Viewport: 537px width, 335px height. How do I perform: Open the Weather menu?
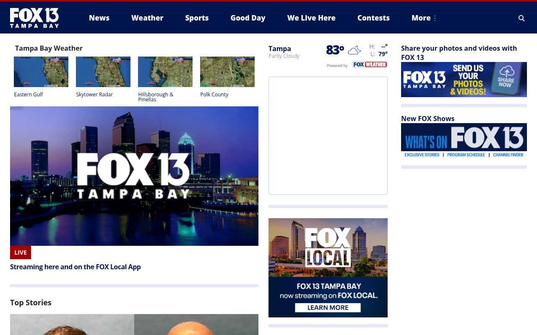point(147,18)
